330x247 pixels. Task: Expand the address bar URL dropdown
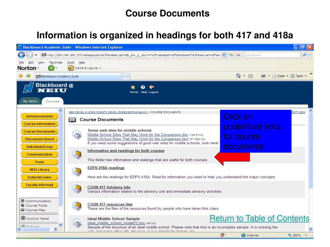[224, 55]
